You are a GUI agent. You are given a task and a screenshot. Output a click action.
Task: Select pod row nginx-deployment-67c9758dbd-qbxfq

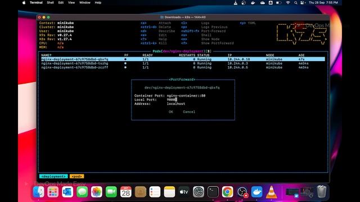pyautogui.click(x=183, y=59)
